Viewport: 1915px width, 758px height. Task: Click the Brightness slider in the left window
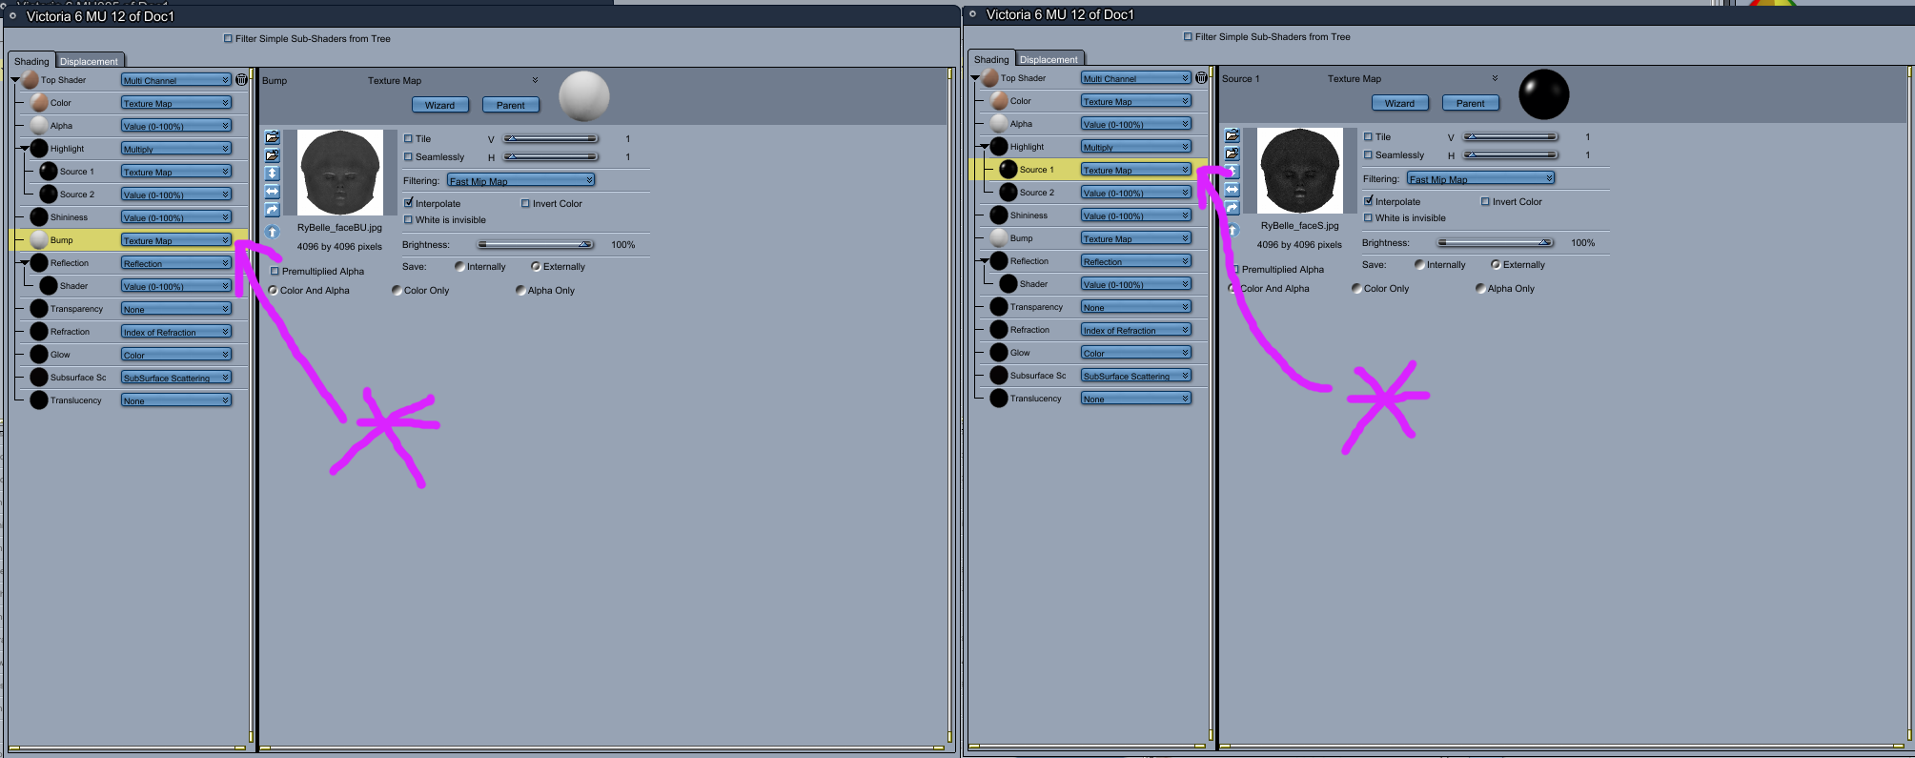point(536,245)
